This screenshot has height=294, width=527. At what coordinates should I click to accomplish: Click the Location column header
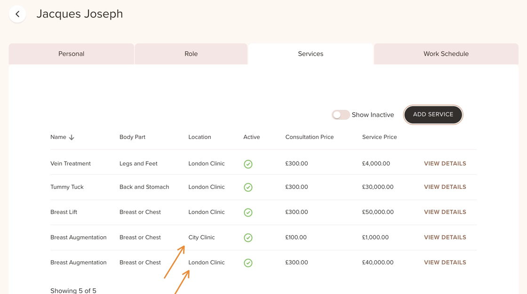(x=200, y=137)
